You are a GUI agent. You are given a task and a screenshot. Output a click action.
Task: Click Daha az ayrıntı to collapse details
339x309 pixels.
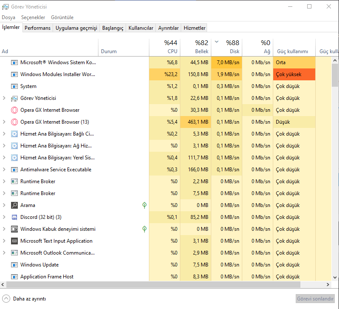pos(24,299)
